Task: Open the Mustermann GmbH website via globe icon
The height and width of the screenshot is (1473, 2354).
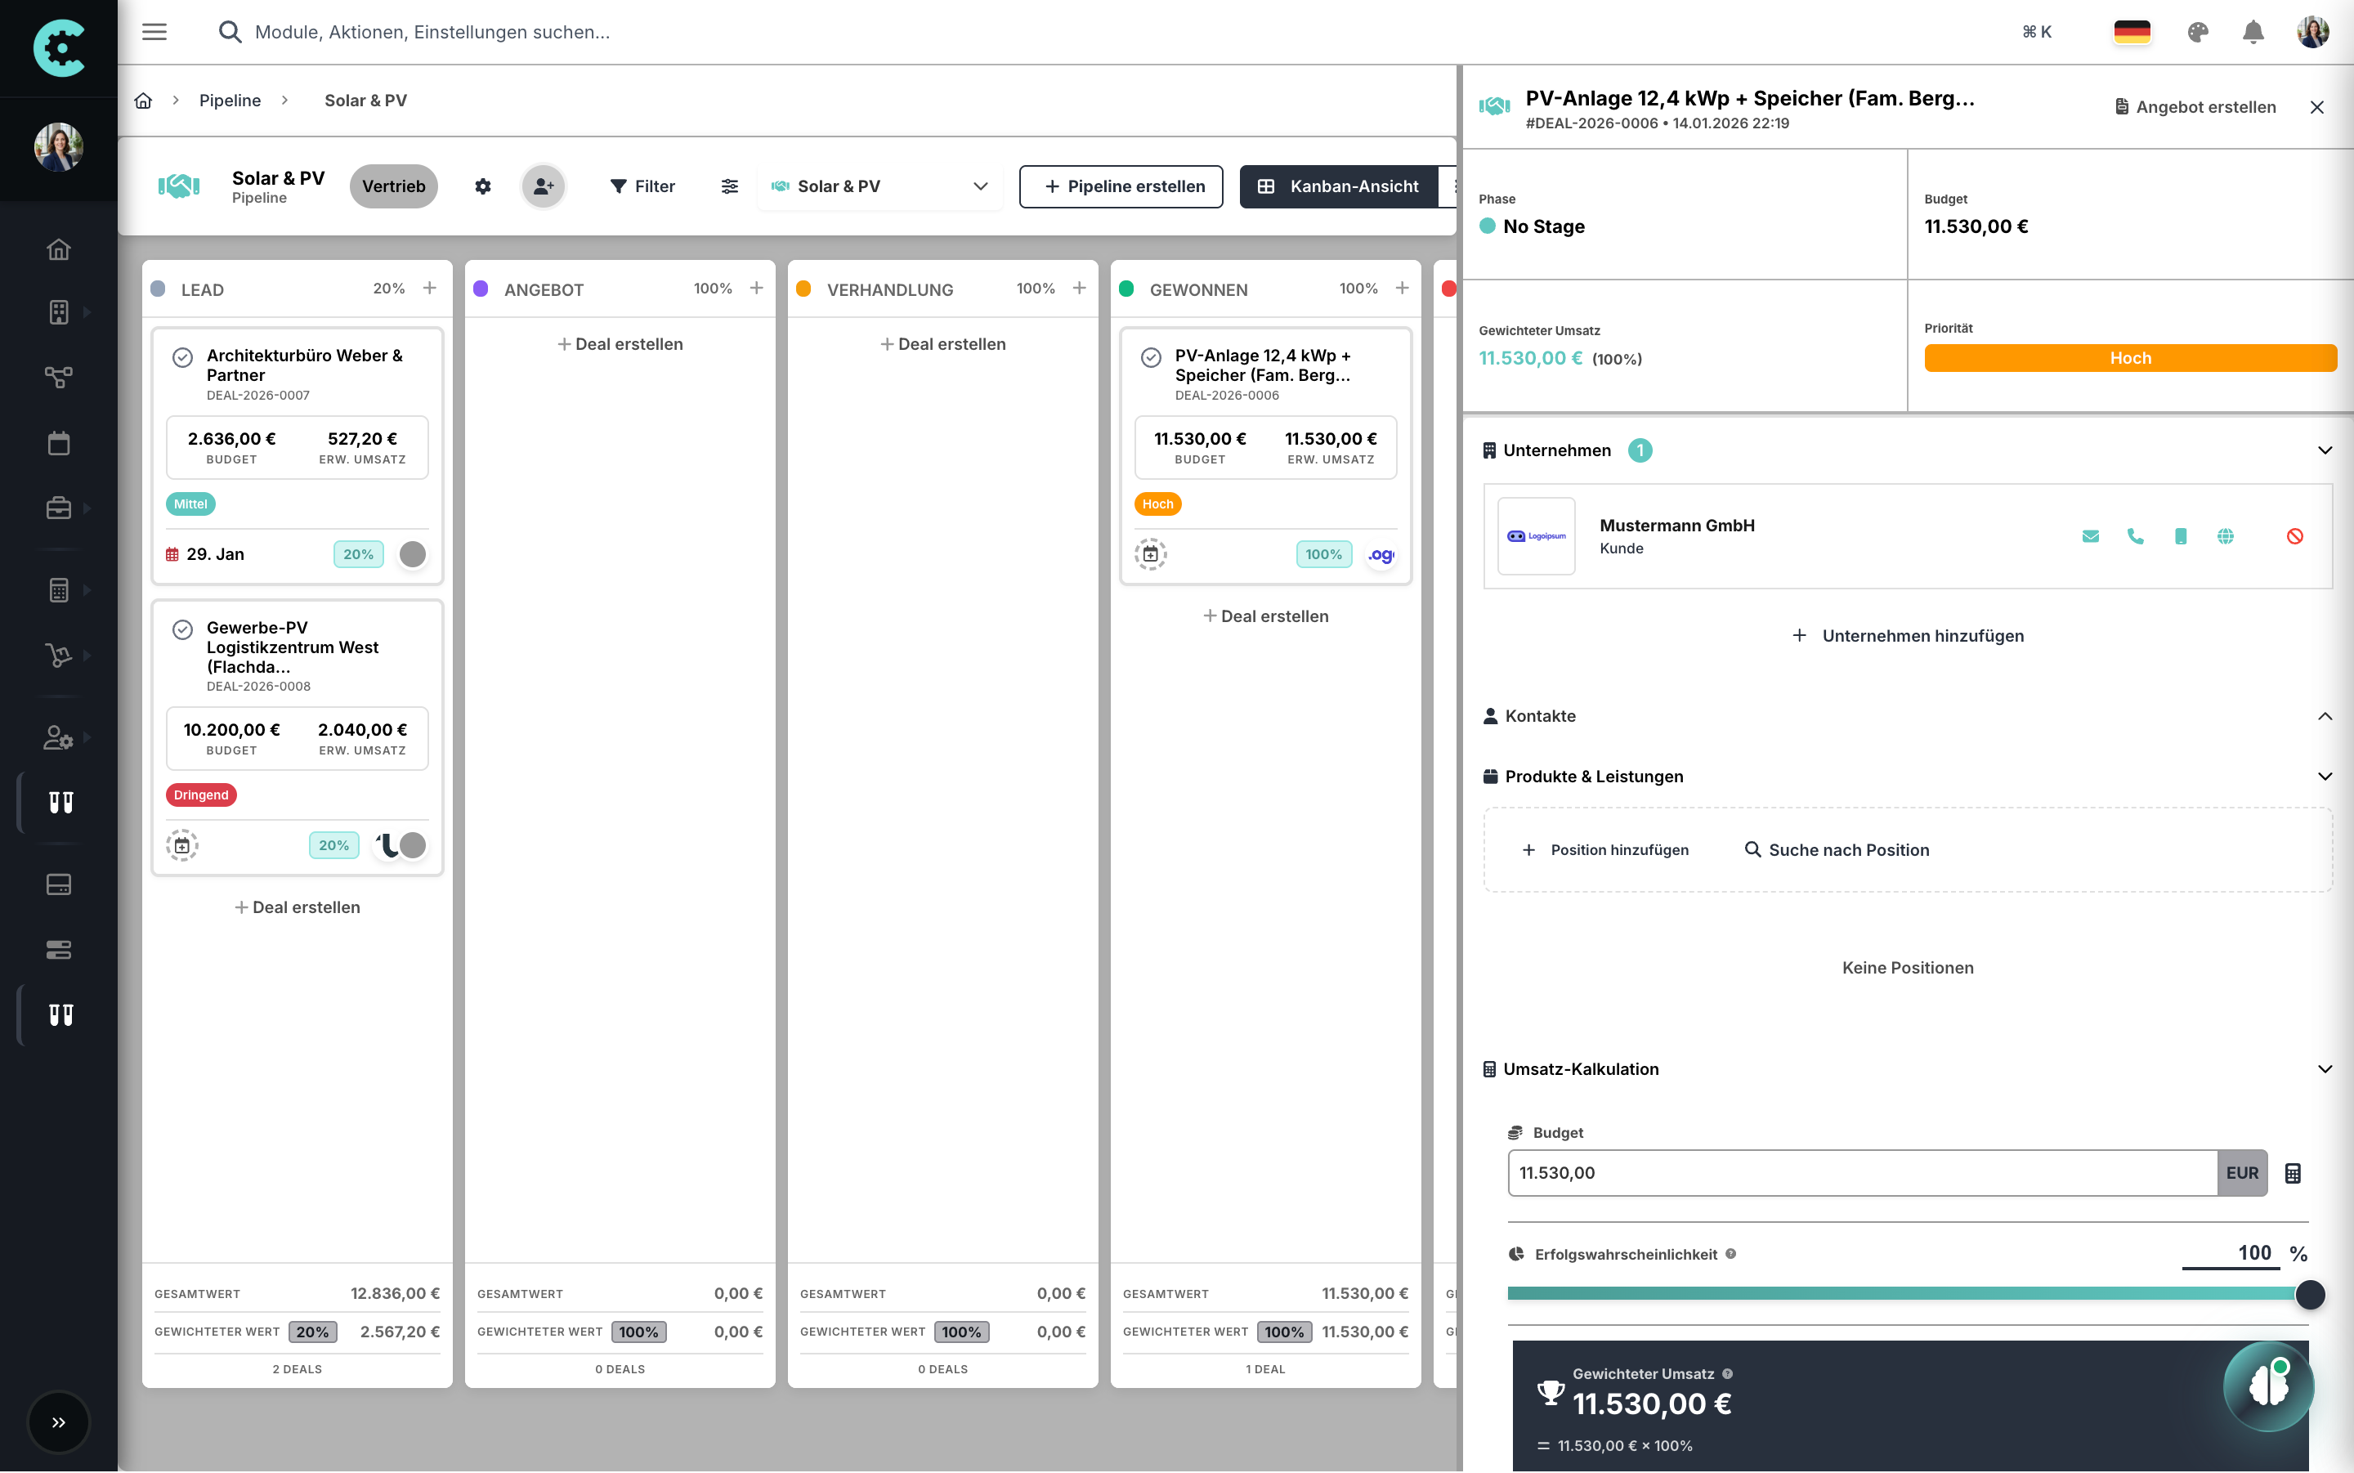Action: [2226, 535]
